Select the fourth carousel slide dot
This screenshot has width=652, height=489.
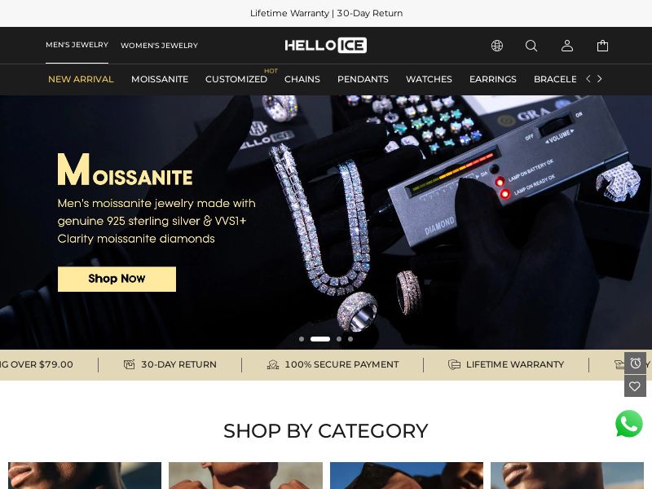click(x=350, y=339)
